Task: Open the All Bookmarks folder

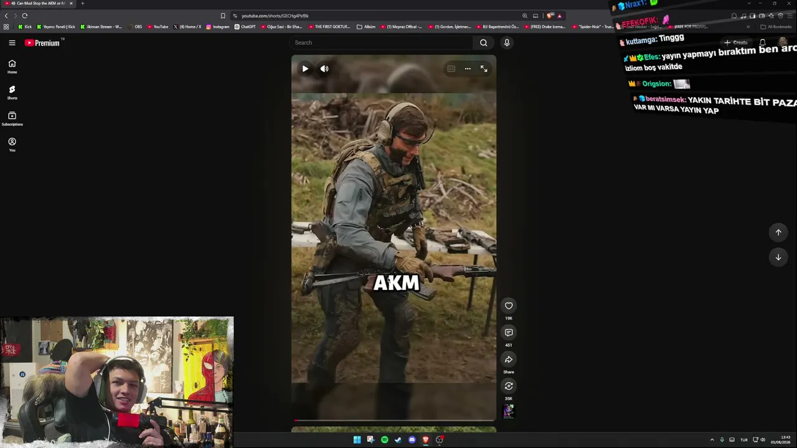Action: (x=776, y=27)
